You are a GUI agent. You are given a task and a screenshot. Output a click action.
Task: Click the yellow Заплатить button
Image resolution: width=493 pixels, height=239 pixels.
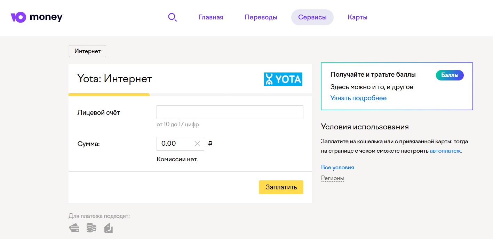(x=281, y=187)
